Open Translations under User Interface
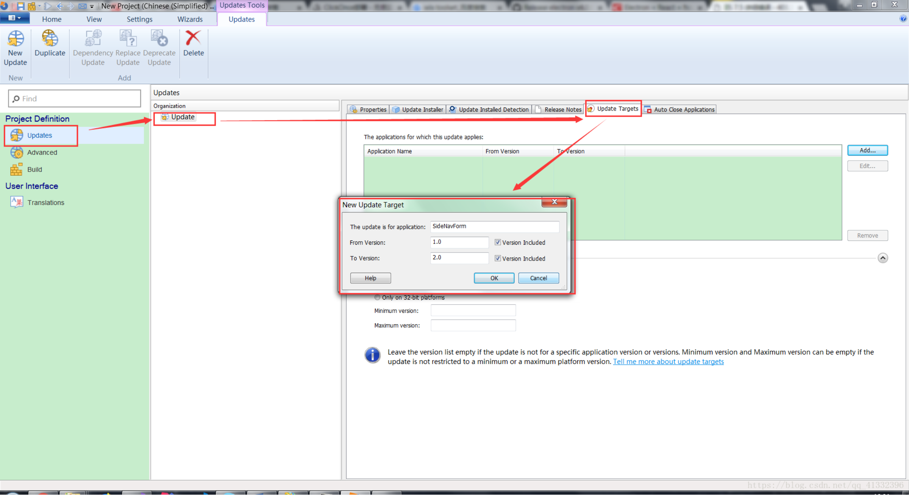Image resolution: width=909 pixels, height=495 pixels. click(x=45, y=202)
